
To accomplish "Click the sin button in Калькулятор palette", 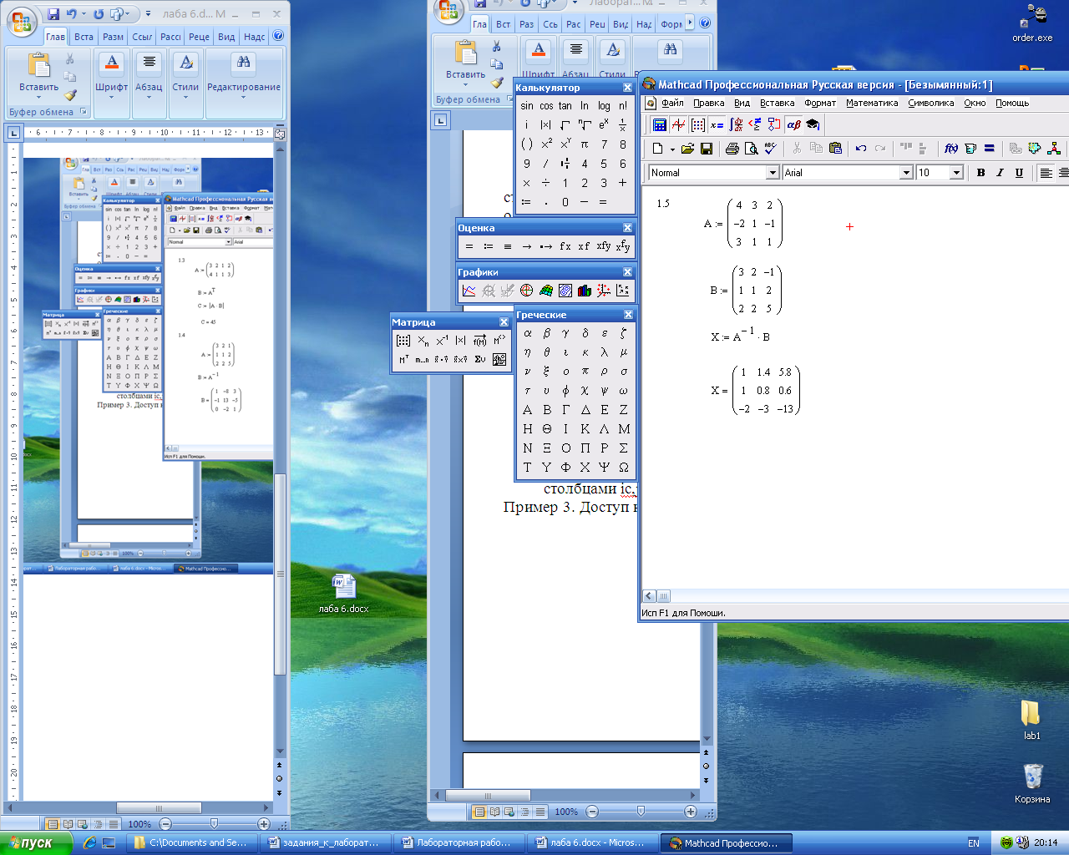I will 527,106.
